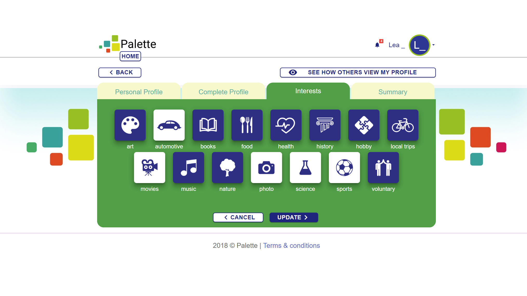Select the books open-book icon

(208, 125)
